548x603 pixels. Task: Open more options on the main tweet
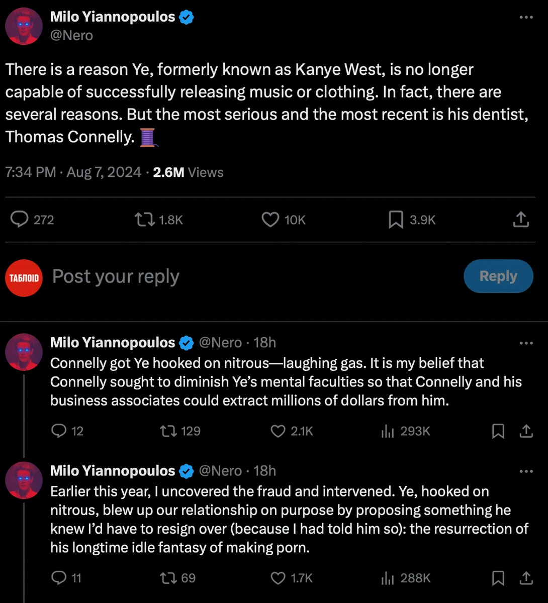526,17
